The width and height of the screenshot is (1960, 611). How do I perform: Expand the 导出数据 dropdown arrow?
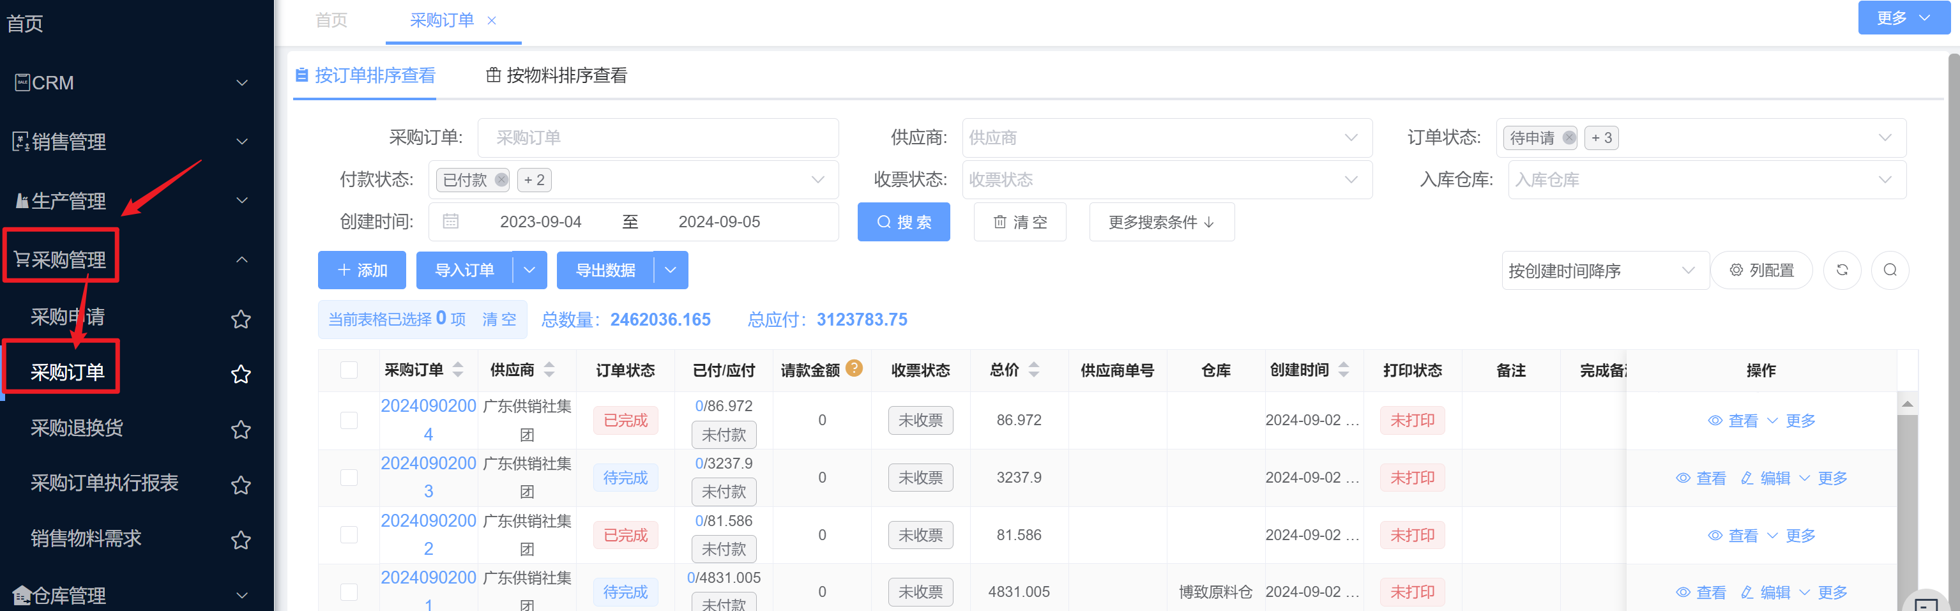click(x=671, y=270)
